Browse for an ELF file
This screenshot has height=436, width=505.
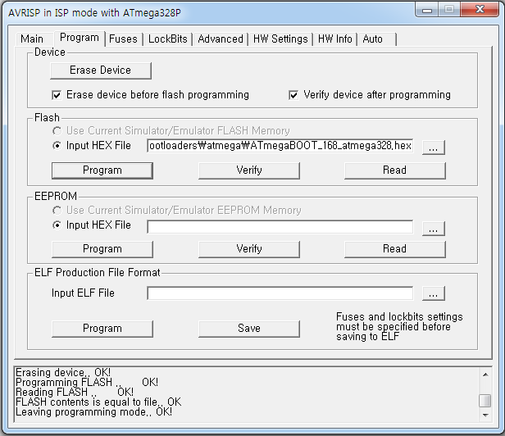coord(434,293)
